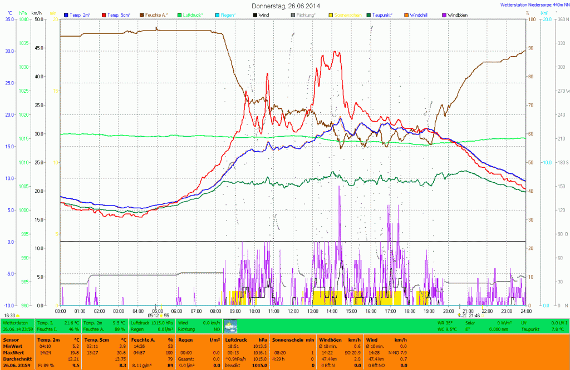The height and width of the screenshot is (370, 570).
Task: Click the sun icon next to 16:33
Action: point(18,315)
